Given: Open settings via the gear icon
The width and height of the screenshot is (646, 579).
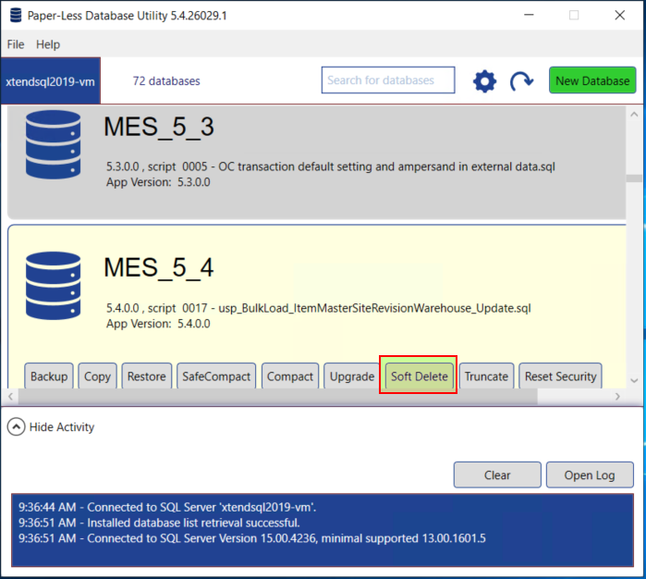Looking at the screenshot, I should pos(484,80).
